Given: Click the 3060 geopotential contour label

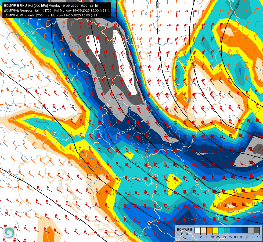Looking at the screenshot, I should tap(65, 73).
